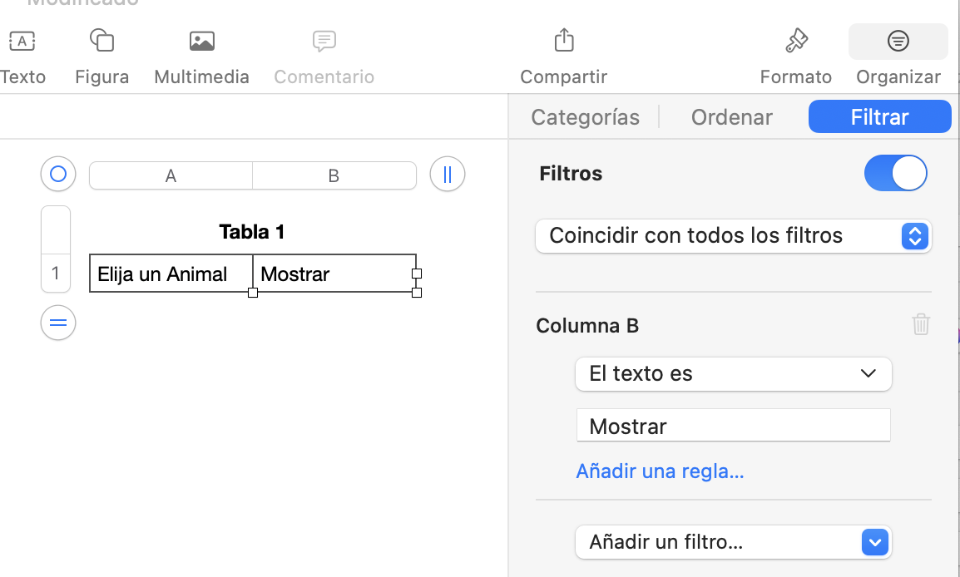Switch to the Categorías tab

click(585, 117)
